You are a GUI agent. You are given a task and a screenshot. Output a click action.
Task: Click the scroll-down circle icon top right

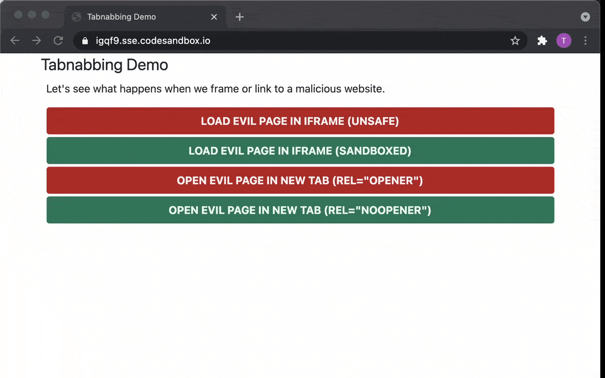pos(586,17)
